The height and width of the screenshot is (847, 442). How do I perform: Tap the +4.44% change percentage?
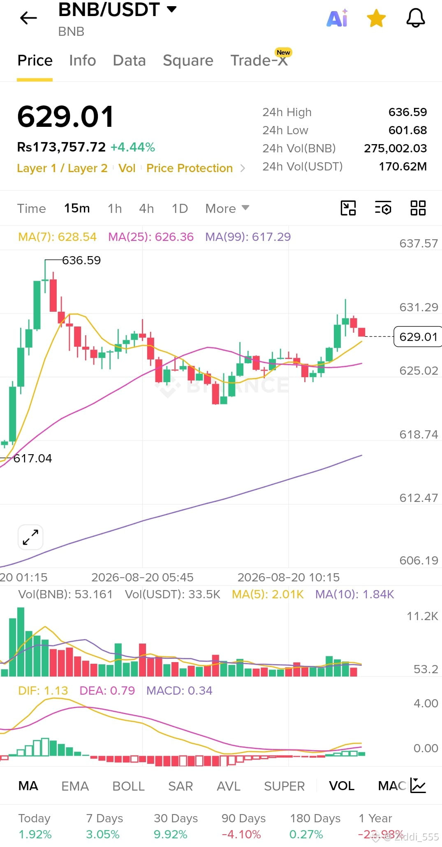click(133, 147)
